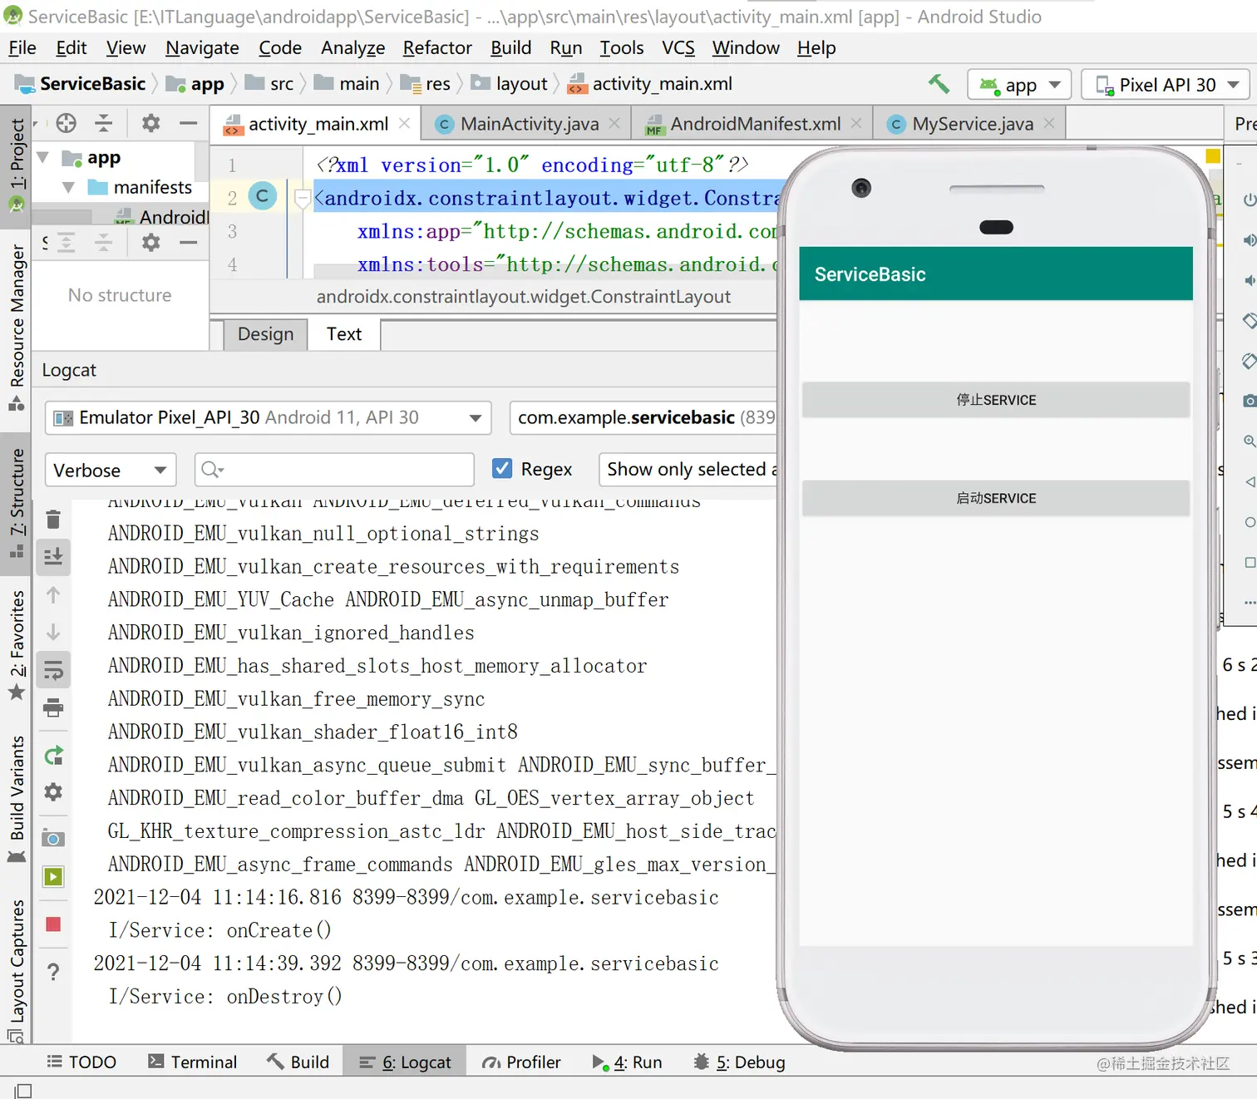Open Logcat settings gear icon

[53, 792]
